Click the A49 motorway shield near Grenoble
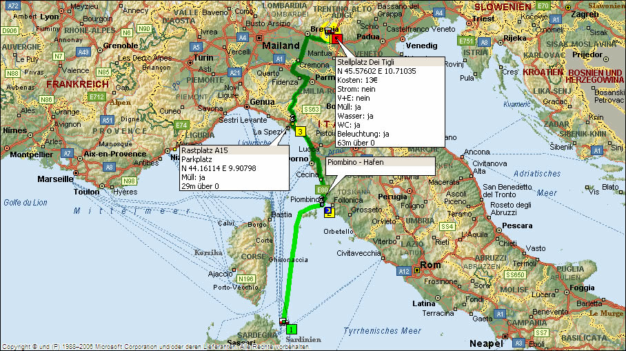Screen dimensions: 626x351 pyautogui.click(x=84, y=52)
